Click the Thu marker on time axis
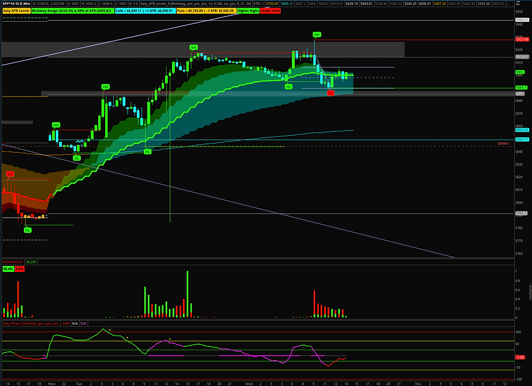This screenshot has height=386, width=532. [418, 384]
